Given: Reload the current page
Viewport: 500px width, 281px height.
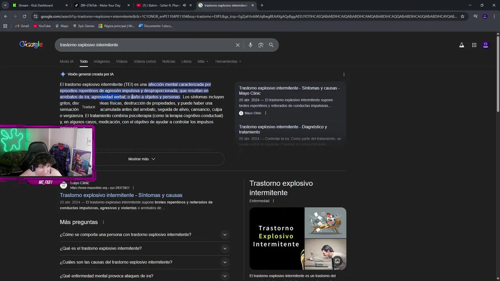Looking at the screenshot, I should [24, 16].
